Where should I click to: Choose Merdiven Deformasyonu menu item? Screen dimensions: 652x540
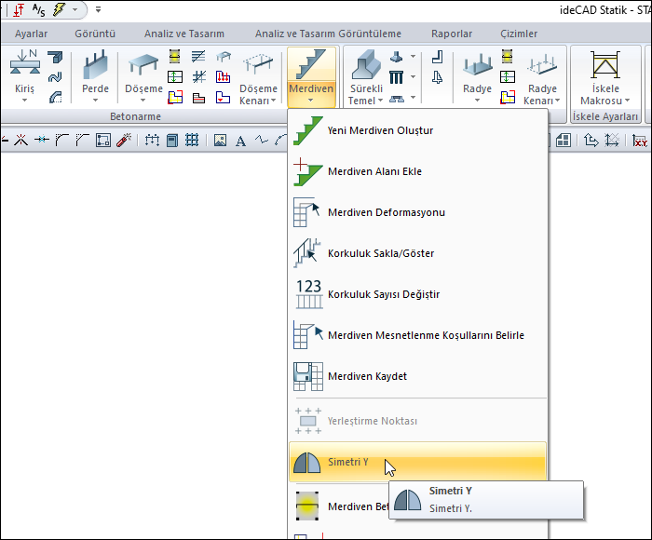pos(418,212)
